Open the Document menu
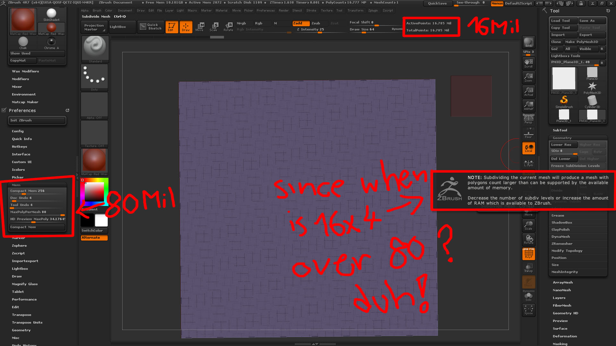The height and width of the screenshot is (346, 616). (x=125, y=11)
